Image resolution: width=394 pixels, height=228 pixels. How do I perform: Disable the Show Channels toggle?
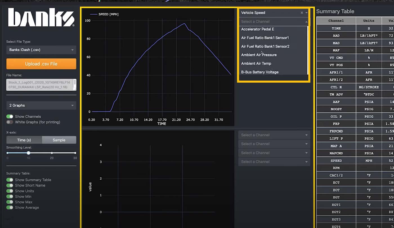point(9,116)
